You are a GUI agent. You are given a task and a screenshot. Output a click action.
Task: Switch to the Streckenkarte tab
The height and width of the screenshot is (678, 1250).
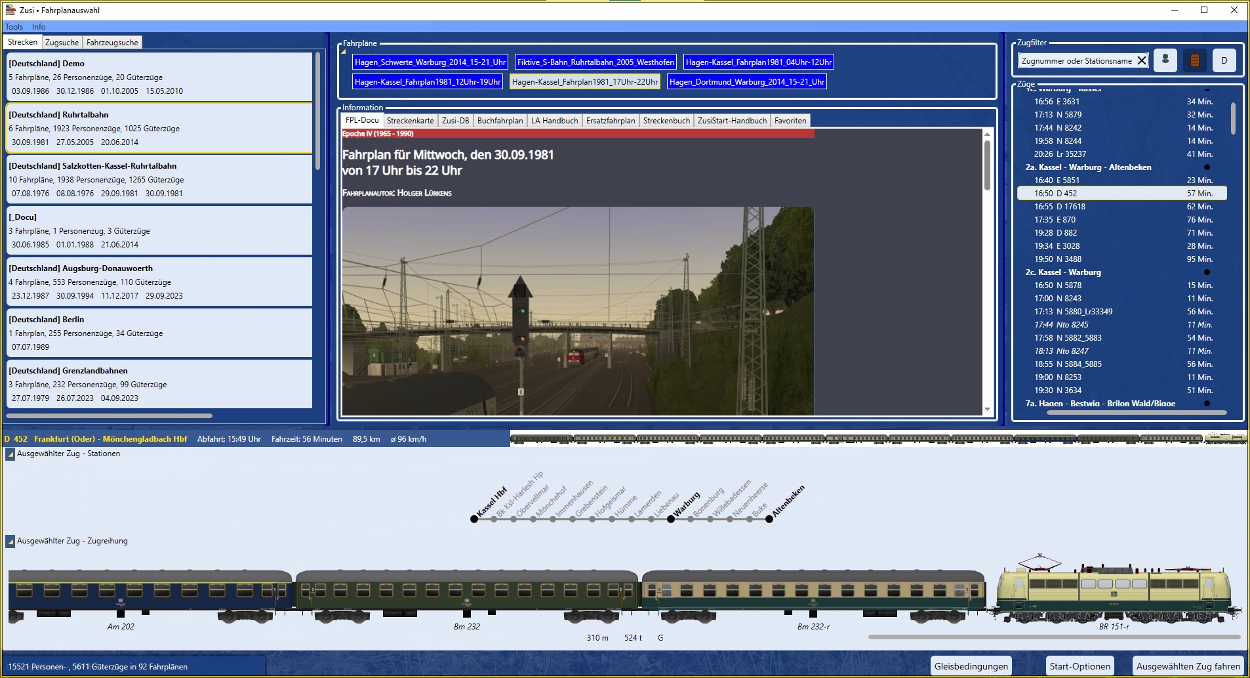410,121
